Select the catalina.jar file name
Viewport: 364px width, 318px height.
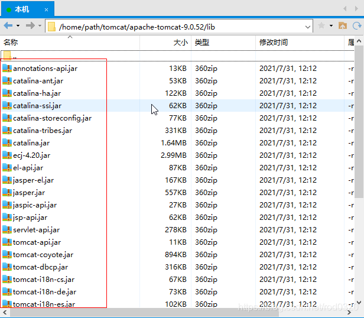tap(31, 143)
